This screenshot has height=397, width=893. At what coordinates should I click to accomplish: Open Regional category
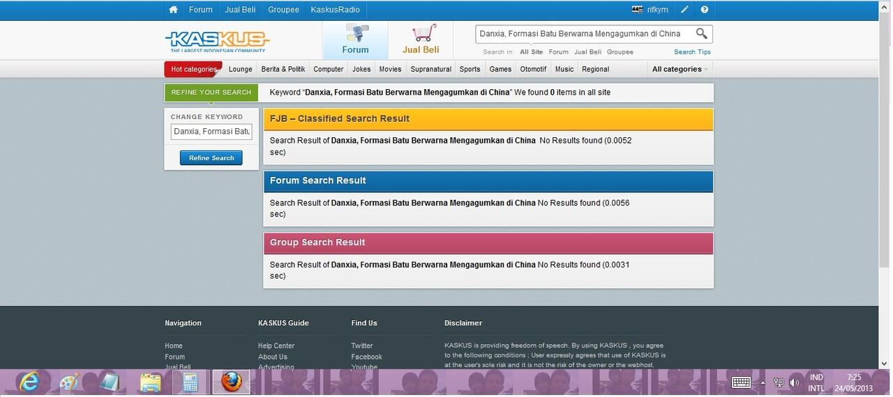[x=595, y=69]
